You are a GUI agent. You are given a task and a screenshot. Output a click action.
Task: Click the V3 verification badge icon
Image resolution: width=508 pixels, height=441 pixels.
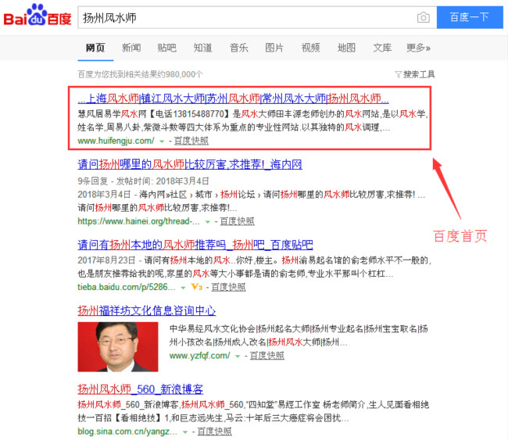[197, 287]
